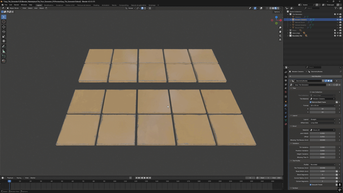343x193 pixels.
Task: Jump to the timeline end frame
Action: 150,178
